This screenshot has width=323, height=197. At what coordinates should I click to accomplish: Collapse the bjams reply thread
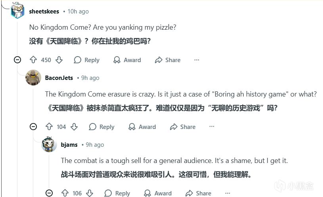click(49, 193)
